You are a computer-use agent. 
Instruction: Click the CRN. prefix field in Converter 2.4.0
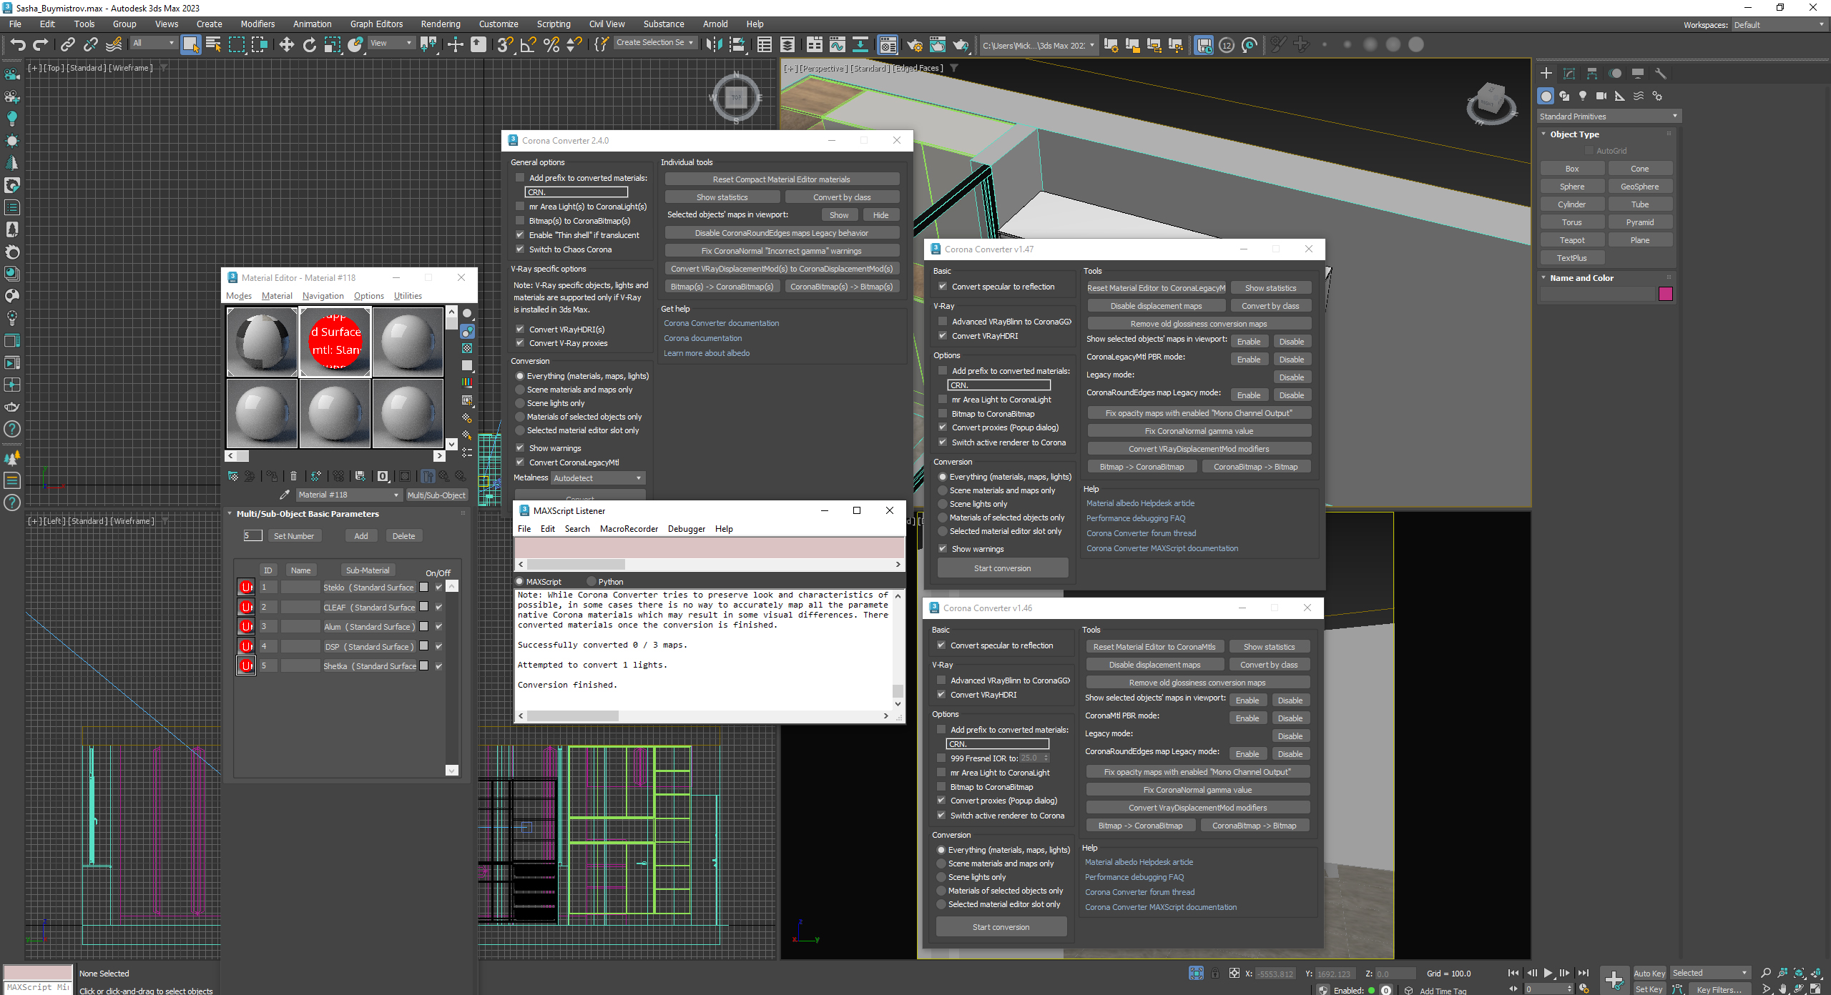576,192
